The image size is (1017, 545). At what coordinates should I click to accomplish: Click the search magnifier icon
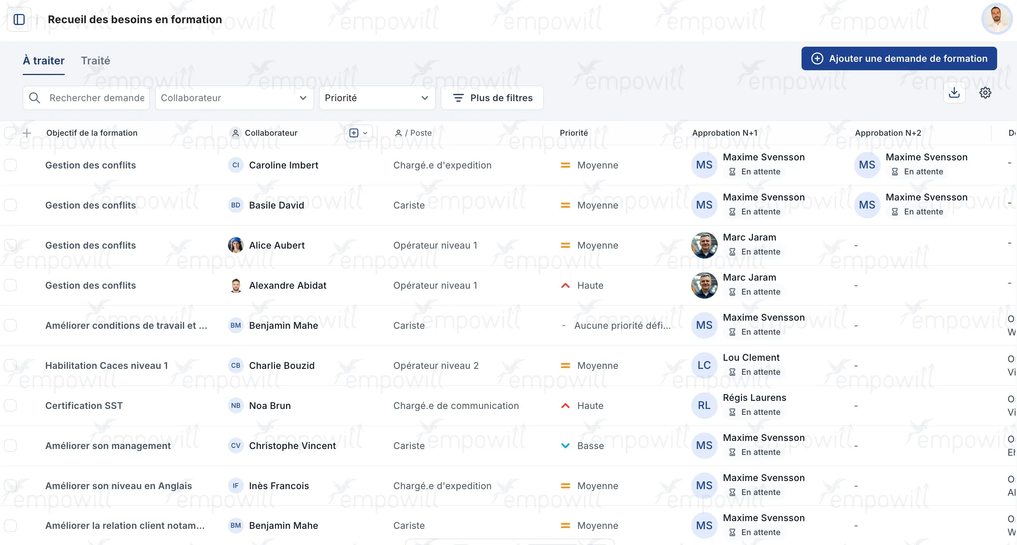(x=35, y=98)
